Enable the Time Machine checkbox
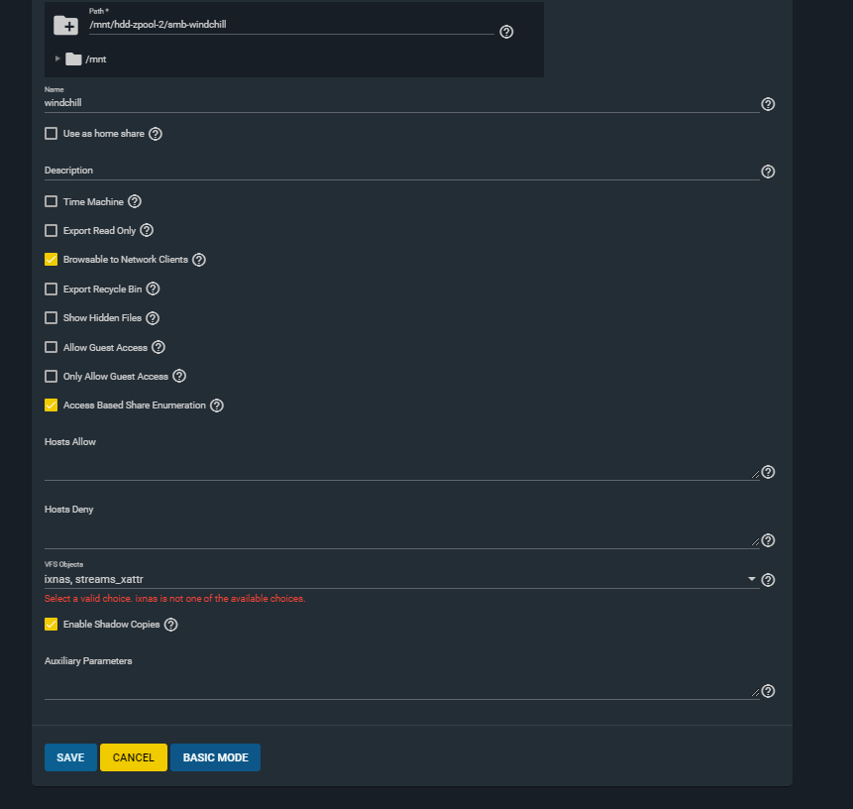The width and height of the screenshot is (853, 809). 52,202
